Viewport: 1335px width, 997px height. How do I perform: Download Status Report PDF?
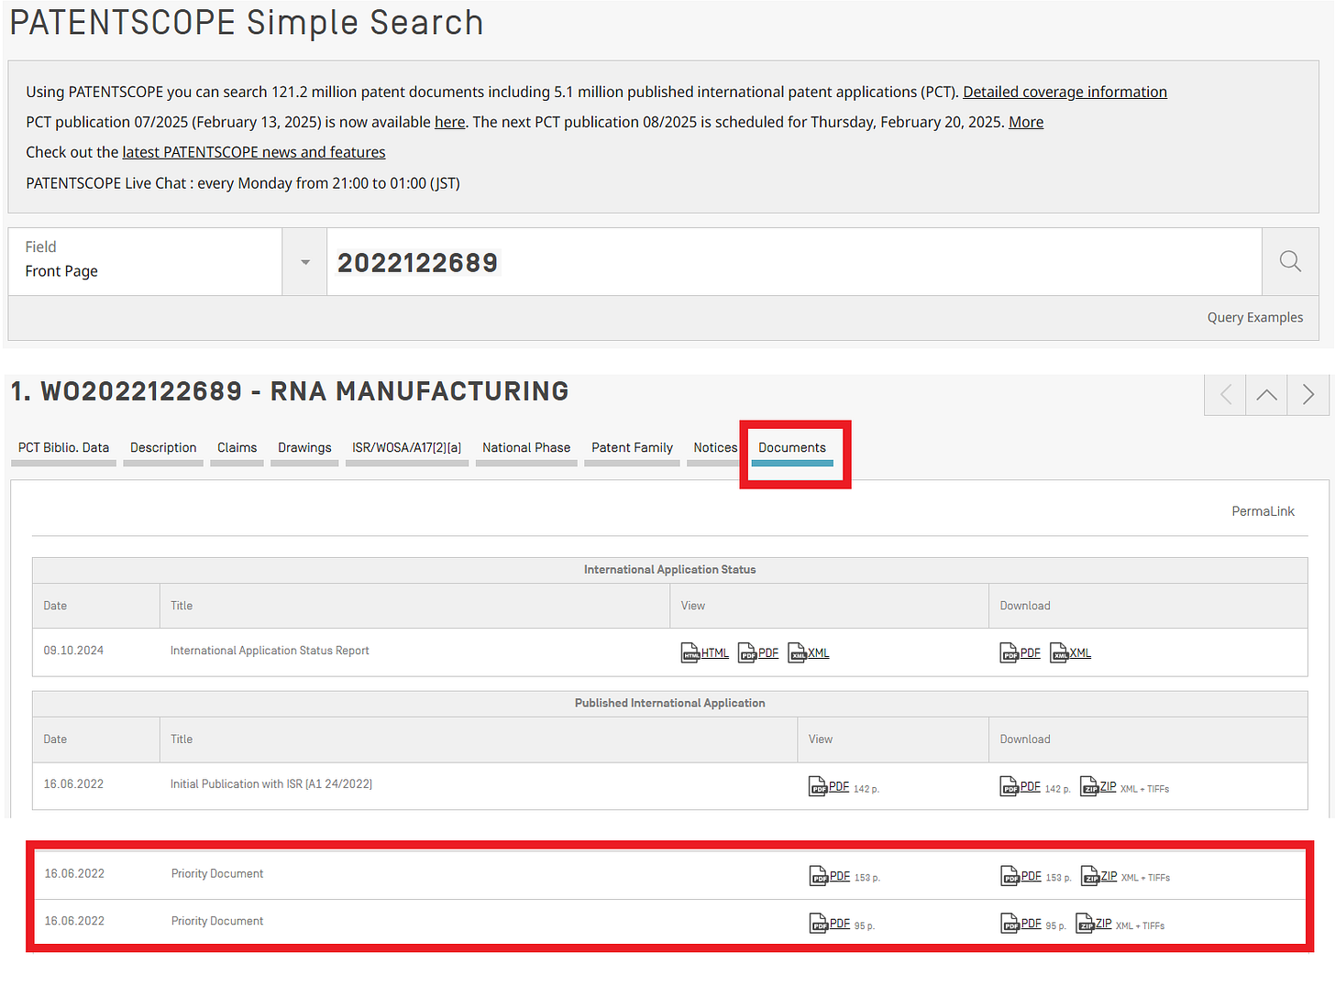(x=1021, y=652)
